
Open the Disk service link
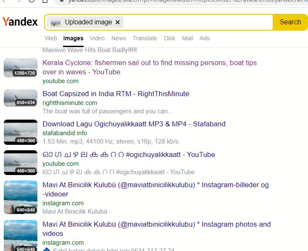(x=169, y=38)
